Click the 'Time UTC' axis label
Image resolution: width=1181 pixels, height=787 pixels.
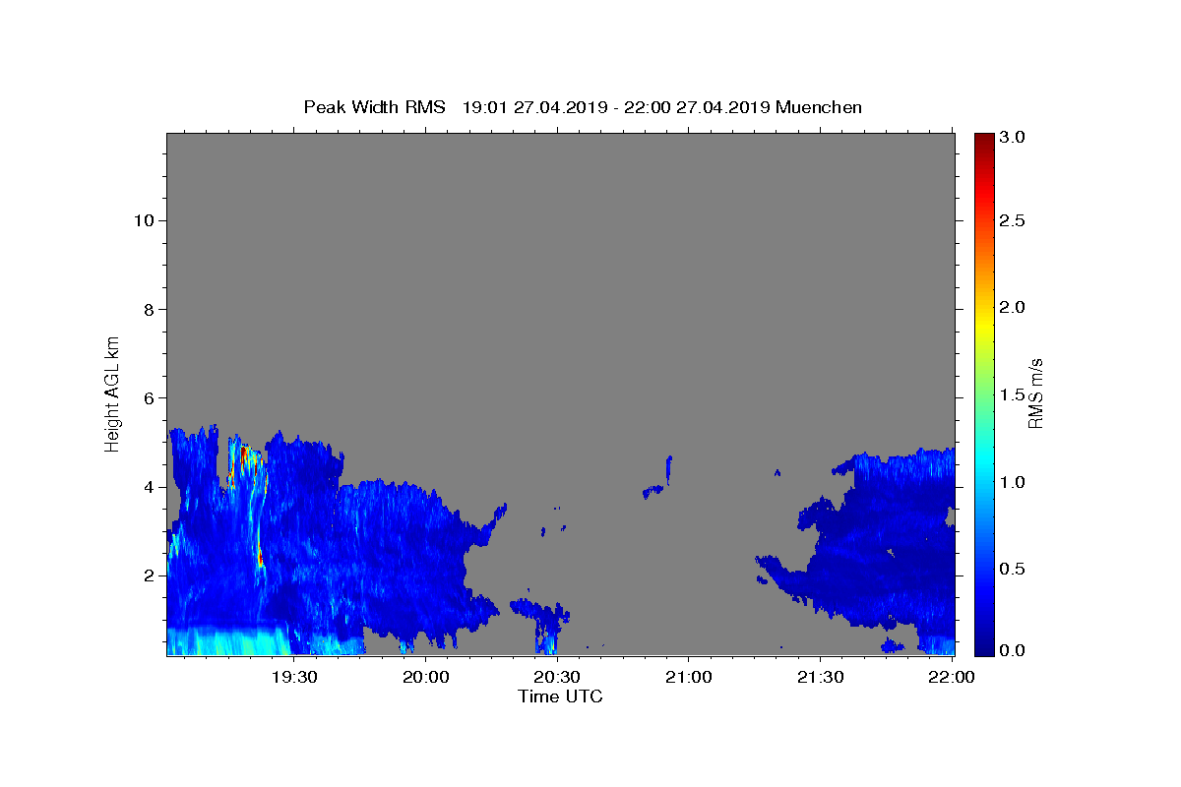coord(560,696)
